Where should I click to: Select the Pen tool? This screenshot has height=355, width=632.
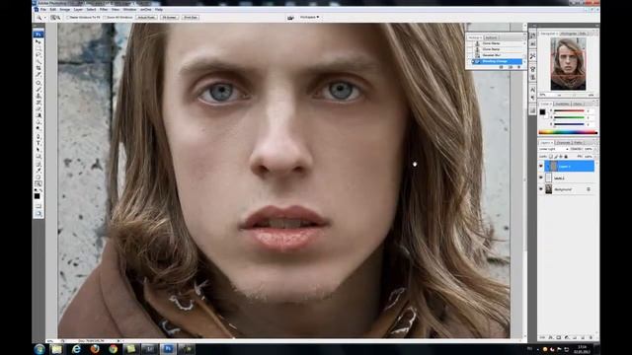coord(39,137)
